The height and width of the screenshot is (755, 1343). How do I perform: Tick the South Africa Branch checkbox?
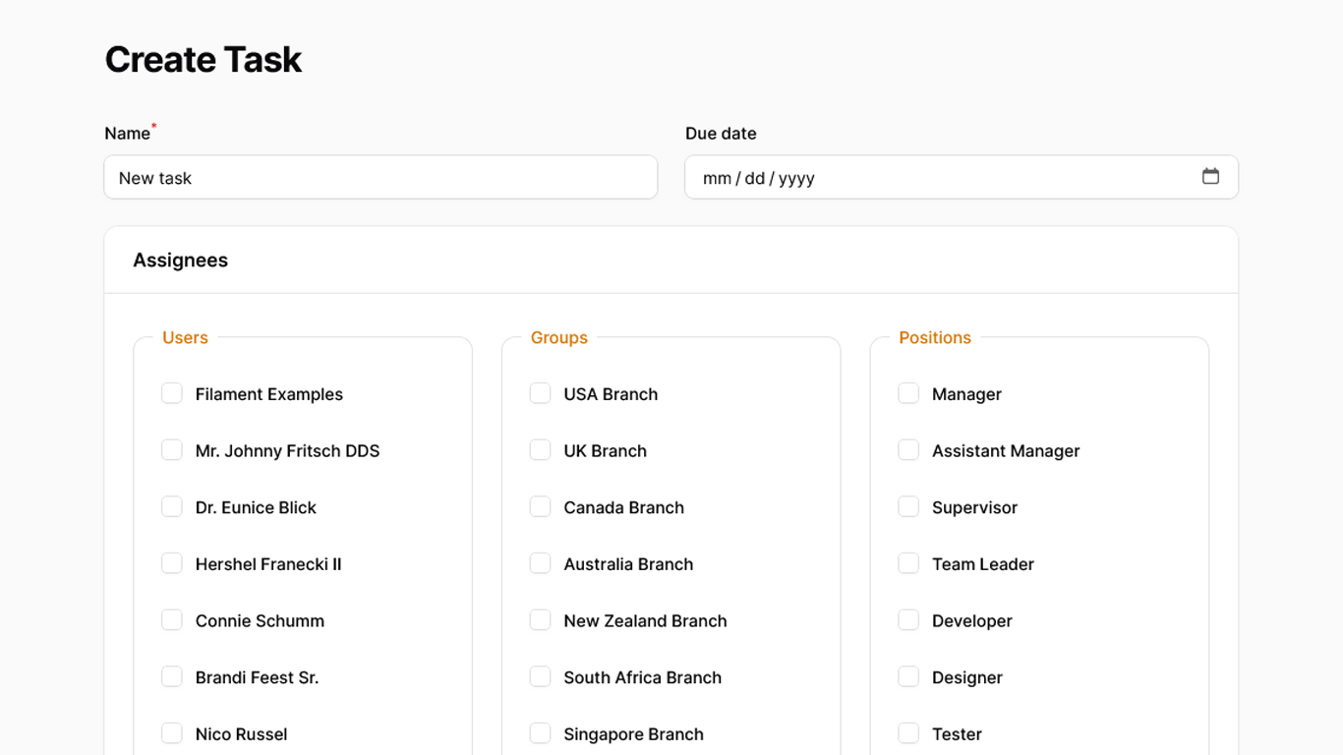[540, 676]
